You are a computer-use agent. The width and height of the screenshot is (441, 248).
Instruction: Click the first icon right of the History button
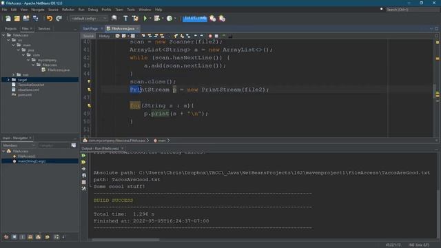tap(117, 36)
